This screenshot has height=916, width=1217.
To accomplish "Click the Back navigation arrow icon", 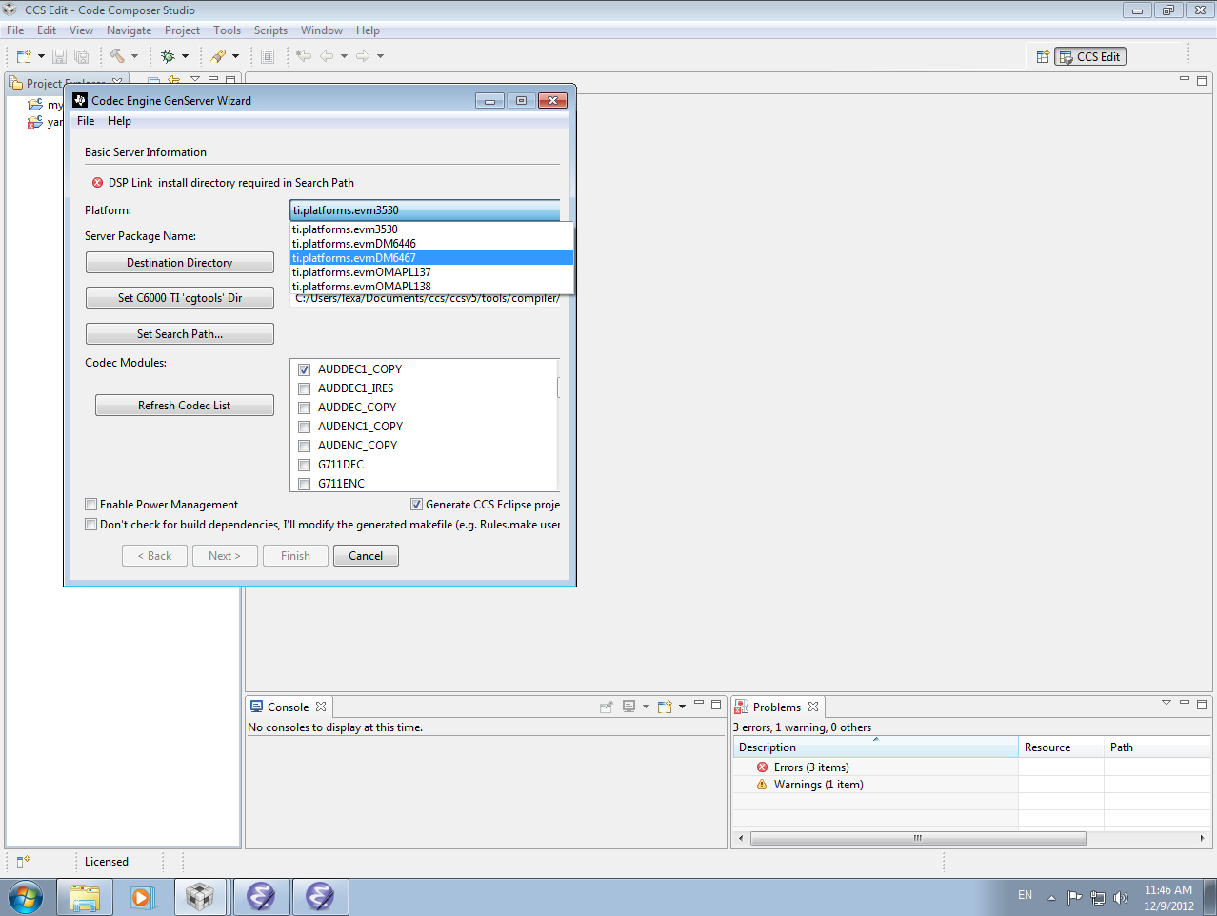I will 327,56.
